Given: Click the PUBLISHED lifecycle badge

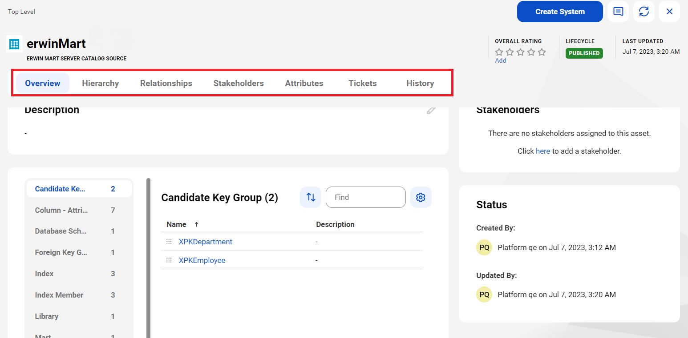Looking at the screenshot, I should [x=584, y=53].
